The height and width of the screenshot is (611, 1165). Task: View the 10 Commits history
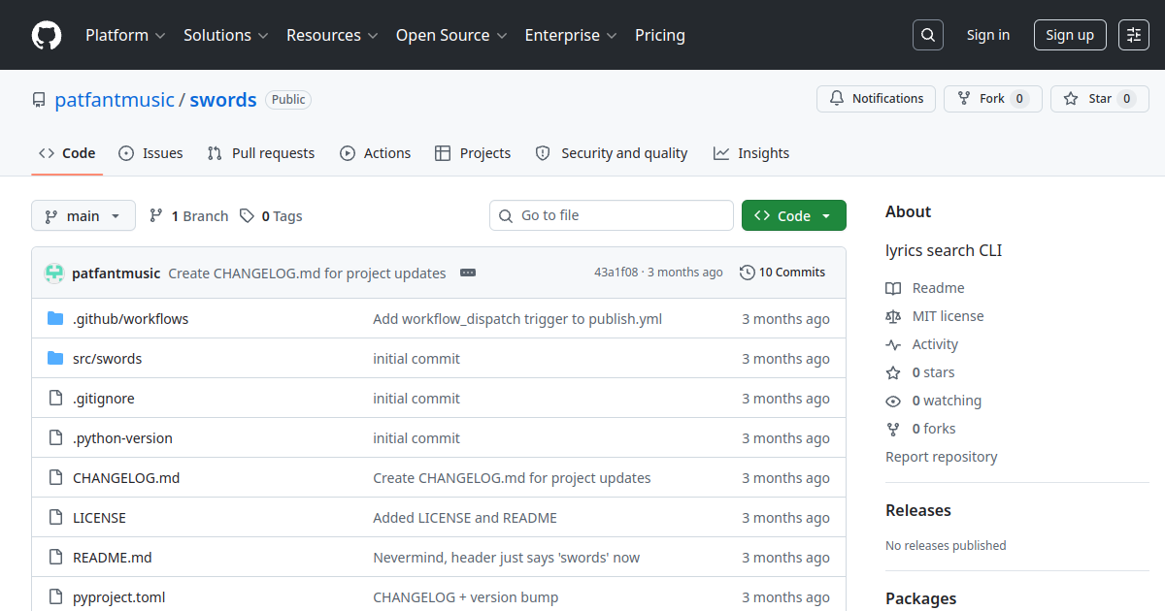[782, 273]
